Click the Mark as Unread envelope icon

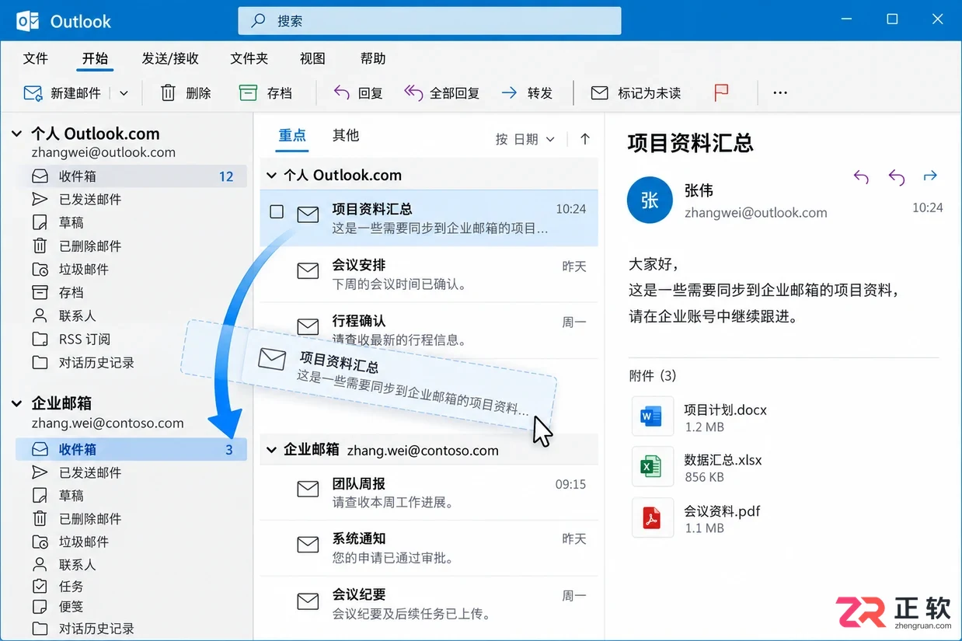pos(599,93)
